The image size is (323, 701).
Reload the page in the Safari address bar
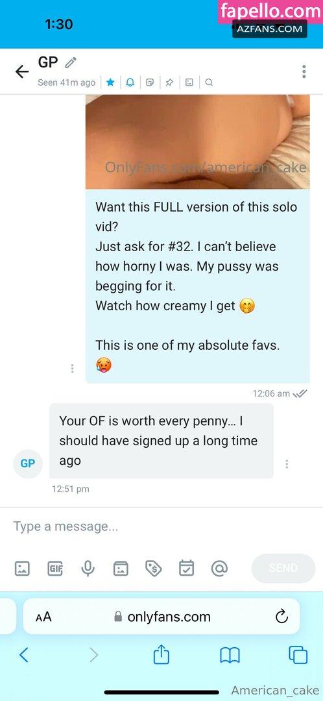pyautogui.click(x=281, y=617)
